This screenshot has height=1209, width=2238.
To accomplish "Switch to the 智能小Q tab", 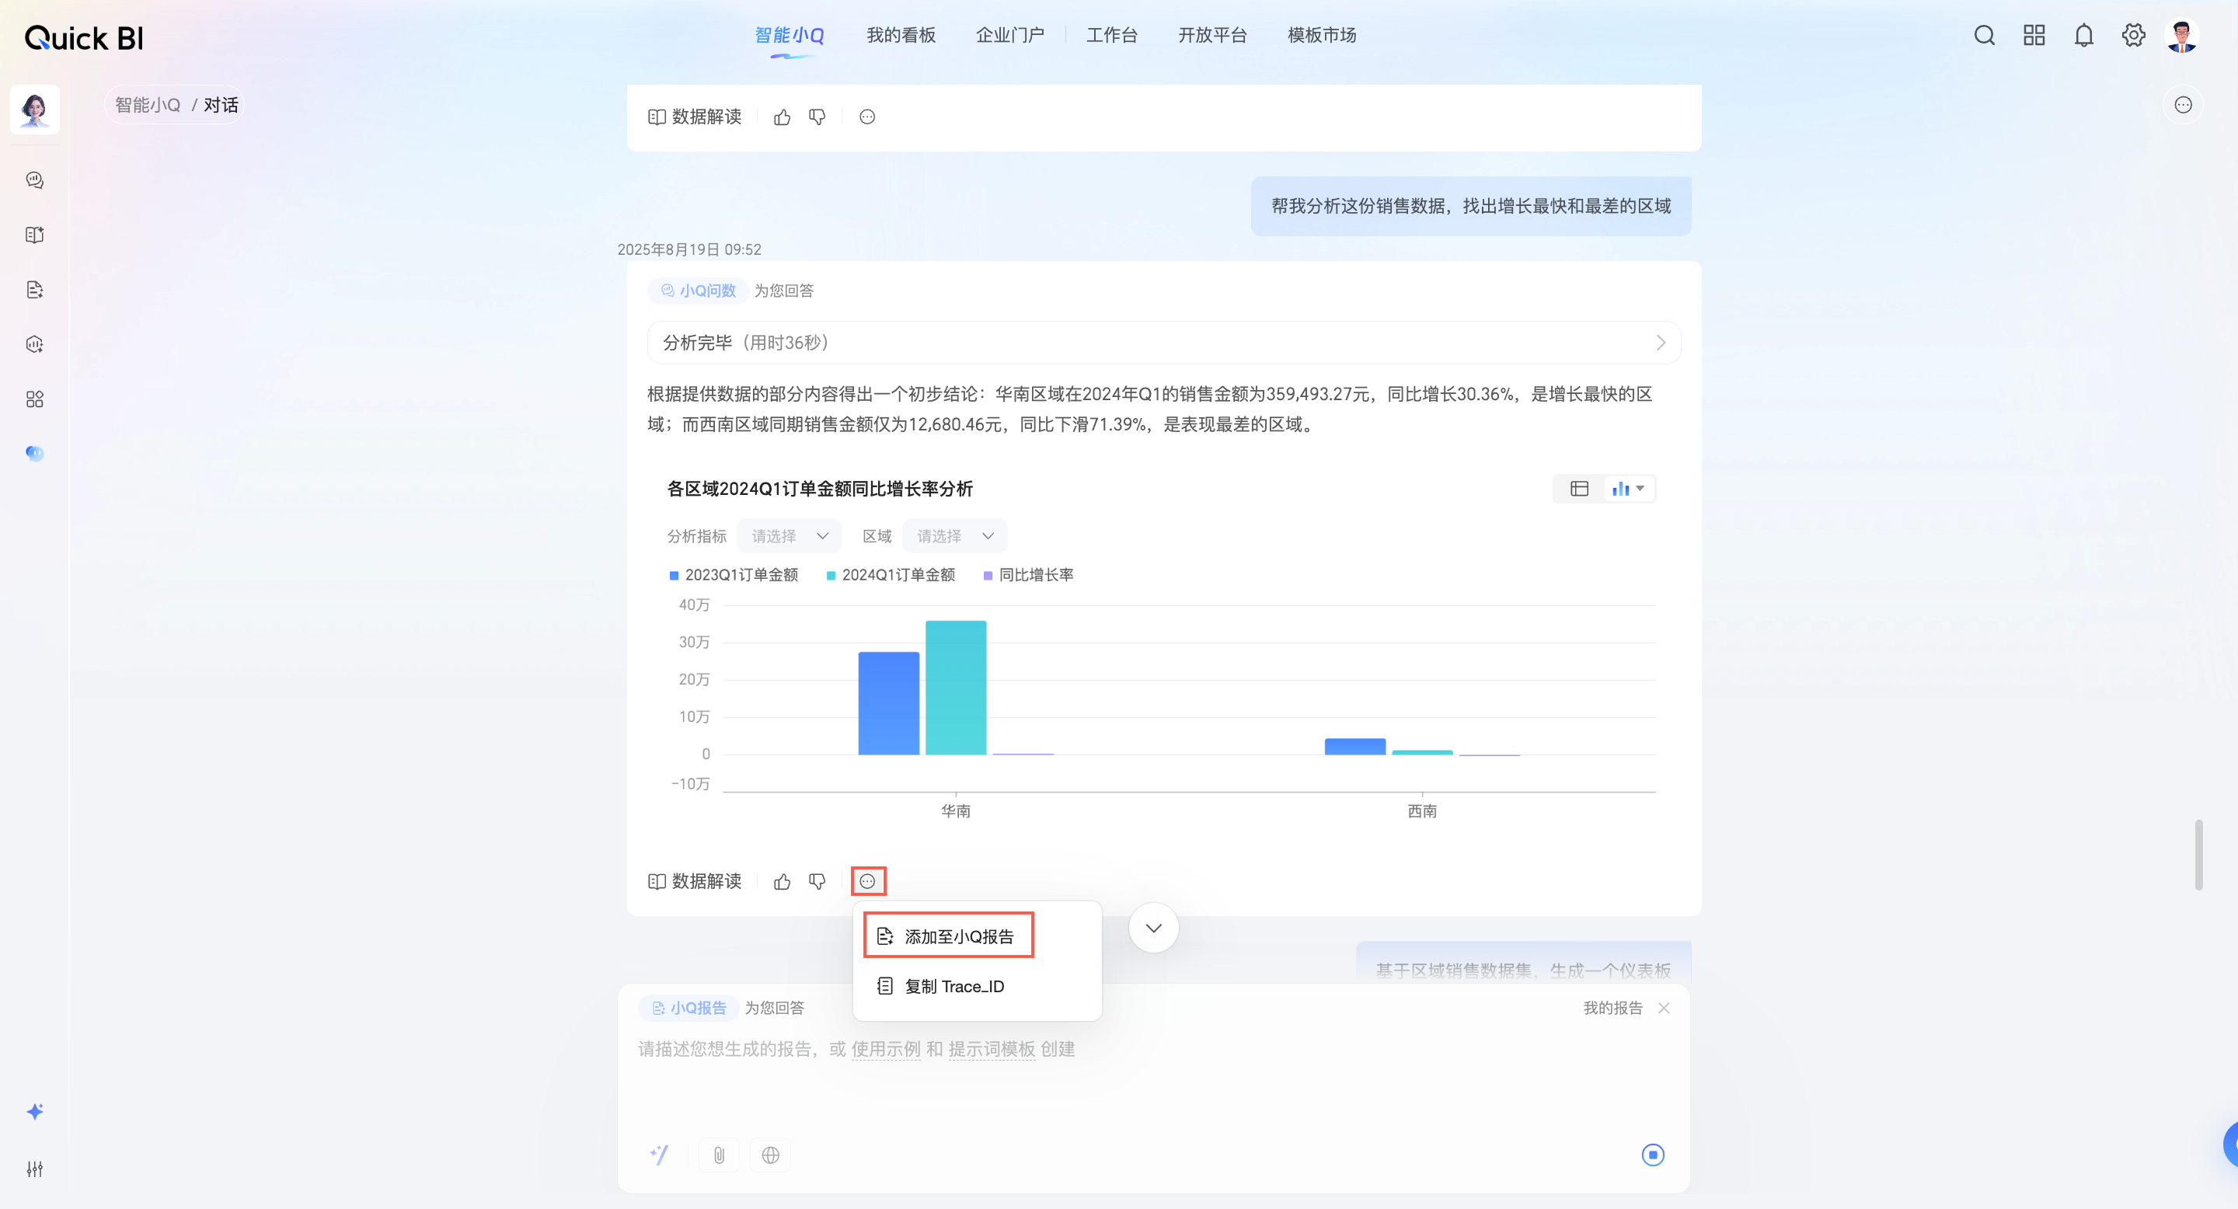I will click(x=789, y=36).
